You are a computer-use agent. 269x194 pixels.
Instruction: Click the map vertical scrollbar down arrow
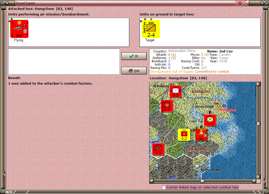[x=258, y=177]
